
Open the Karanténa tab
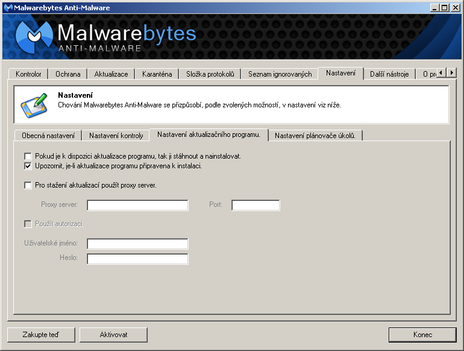pos(157,74)
